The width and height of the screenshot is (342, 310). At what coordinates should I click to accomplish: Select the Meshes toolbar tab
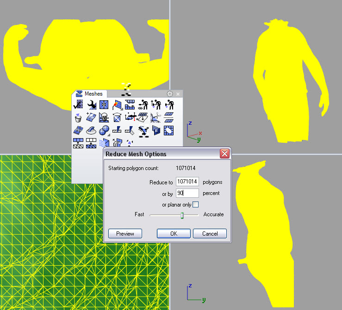(x=89, y=94)
